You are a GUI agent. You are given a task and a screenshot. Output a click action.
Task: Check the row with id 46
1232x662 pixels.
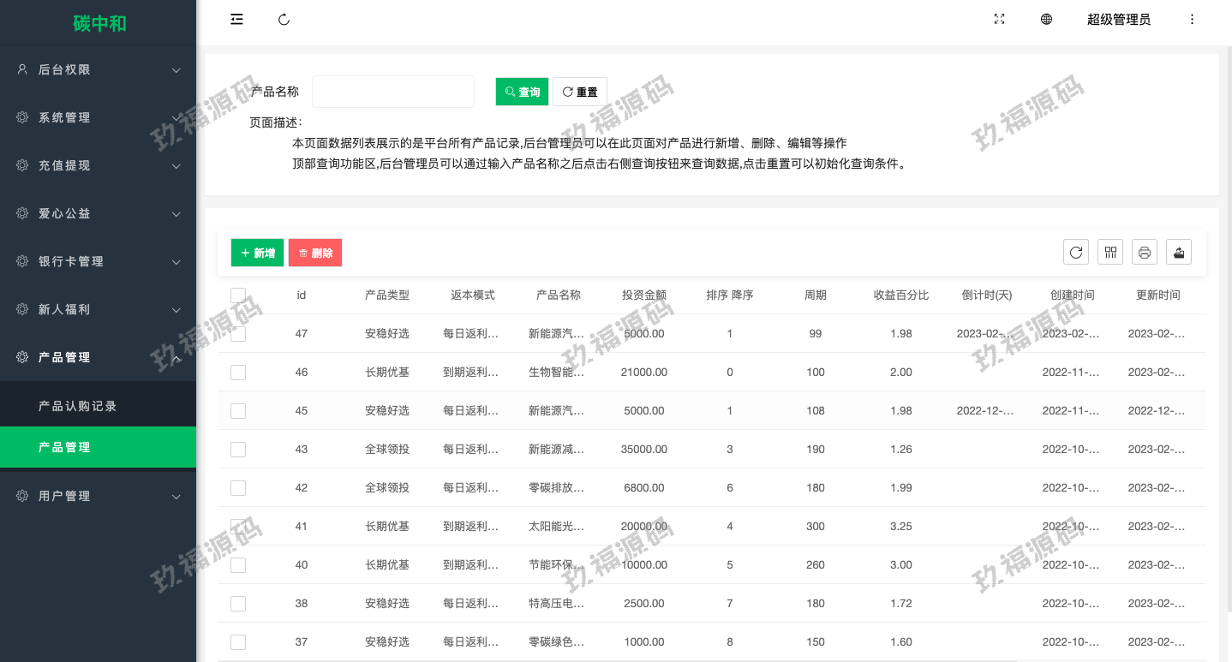[x=238, y=373]
